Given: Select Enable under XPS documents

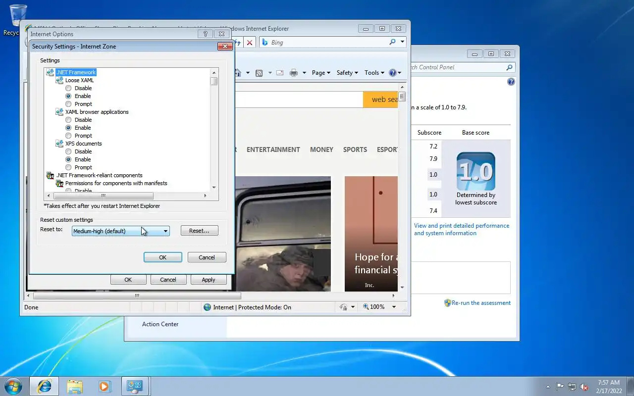Looking at the screenshot, I should pos(68,159).
